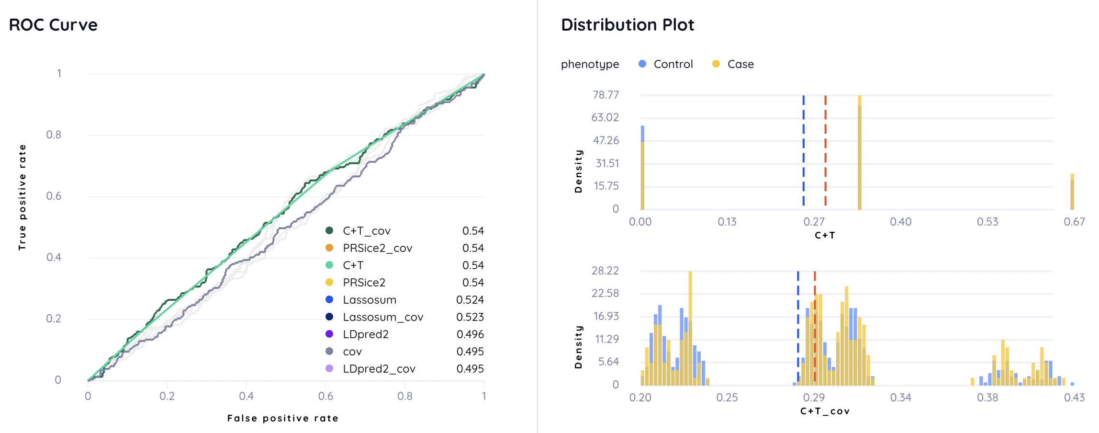Toggle the Control phenotype legend entry
Image resolution: width=1099 pixels, height=433 pixels.
666,64
